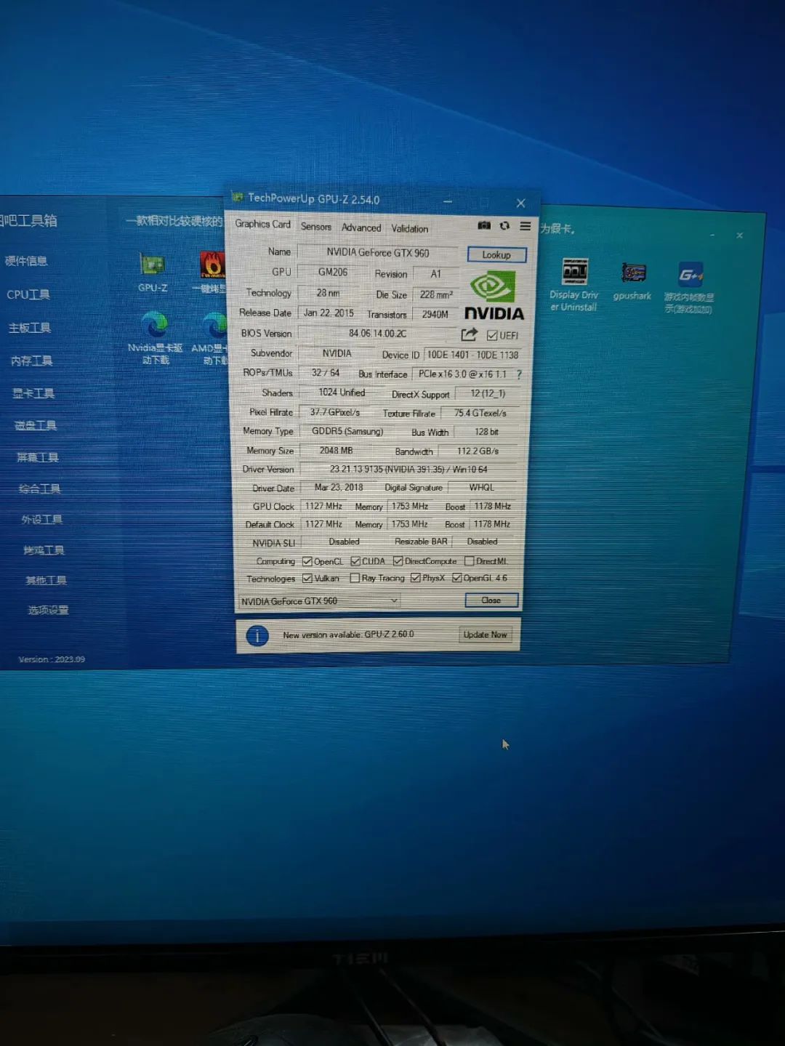785x1046 pixels.
Task: Click the Update Now button
Action: pyautogui.click(x=485, y=635)
